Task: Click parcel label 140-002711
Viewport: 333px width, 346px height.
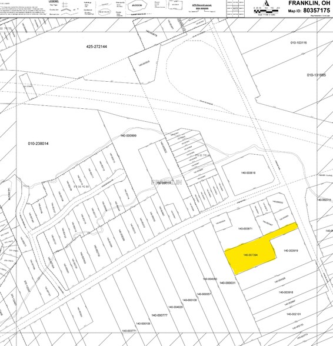Action: pos(324,200)
